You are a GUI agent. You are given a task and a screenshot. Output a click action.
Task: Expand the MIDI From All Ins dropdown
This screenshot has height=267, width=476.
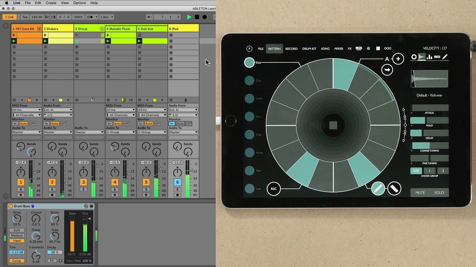26,109
